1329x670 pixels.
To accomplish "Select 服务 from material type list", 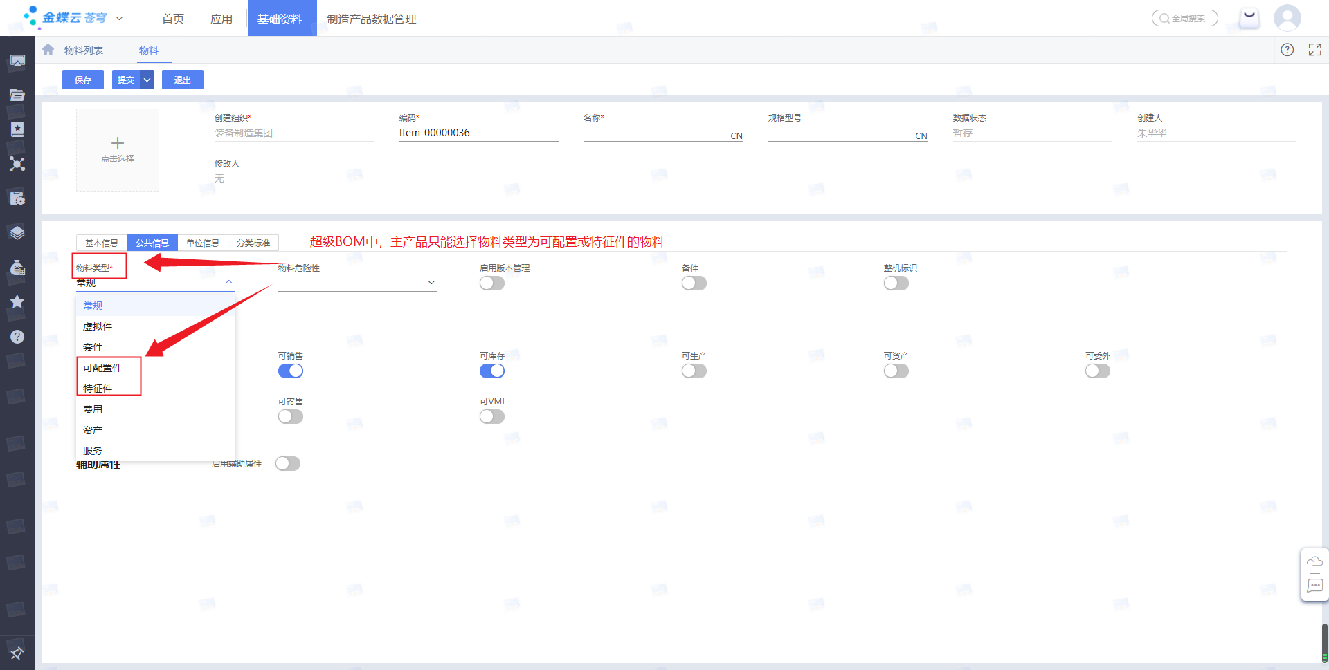I will click(x=156, y=451).
